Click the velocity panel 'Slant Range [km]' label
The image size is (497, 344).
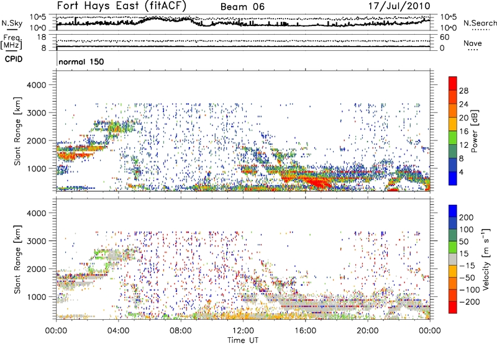(17, 260)
